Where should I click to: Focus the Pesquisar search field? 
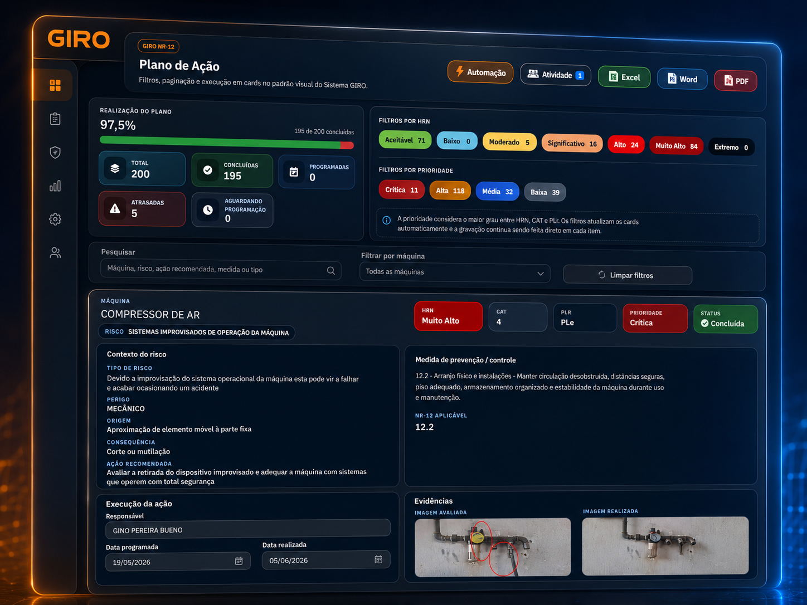tap(221, 270)
